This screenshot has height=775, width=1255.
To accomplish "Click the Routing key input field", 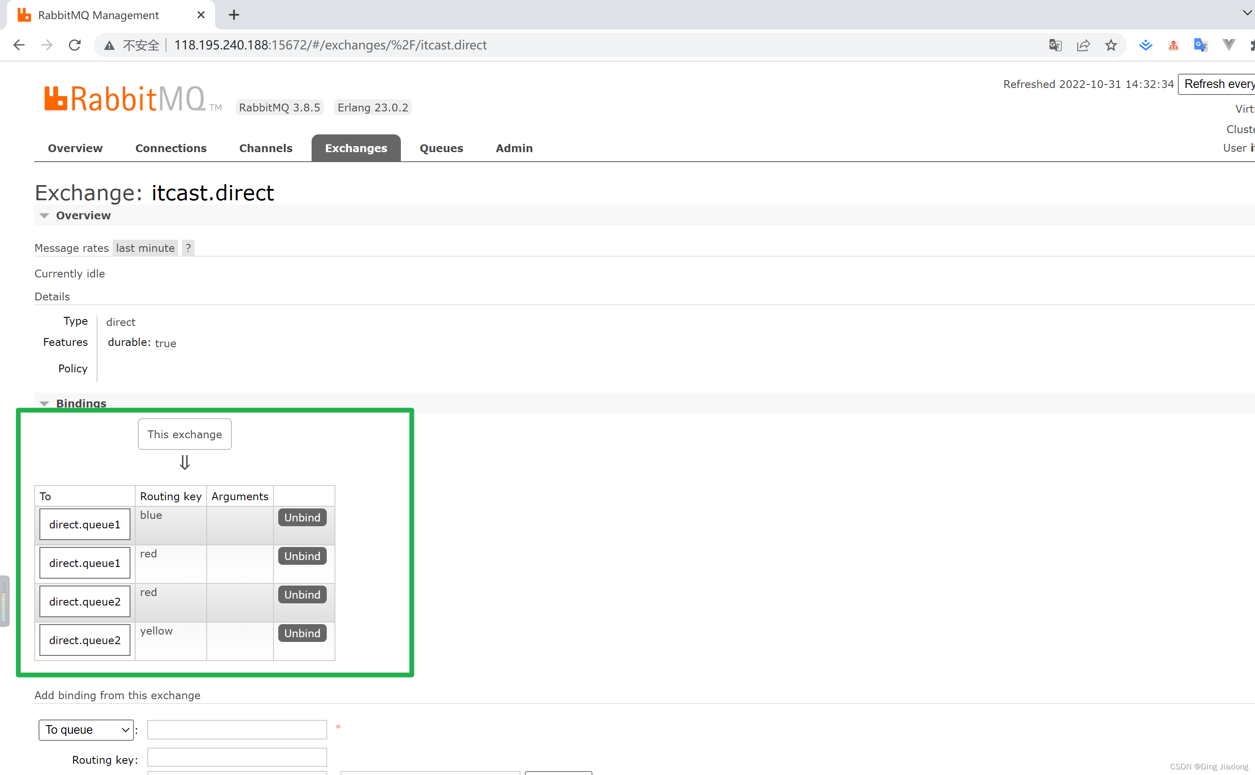I will click(x=237, y=757).
